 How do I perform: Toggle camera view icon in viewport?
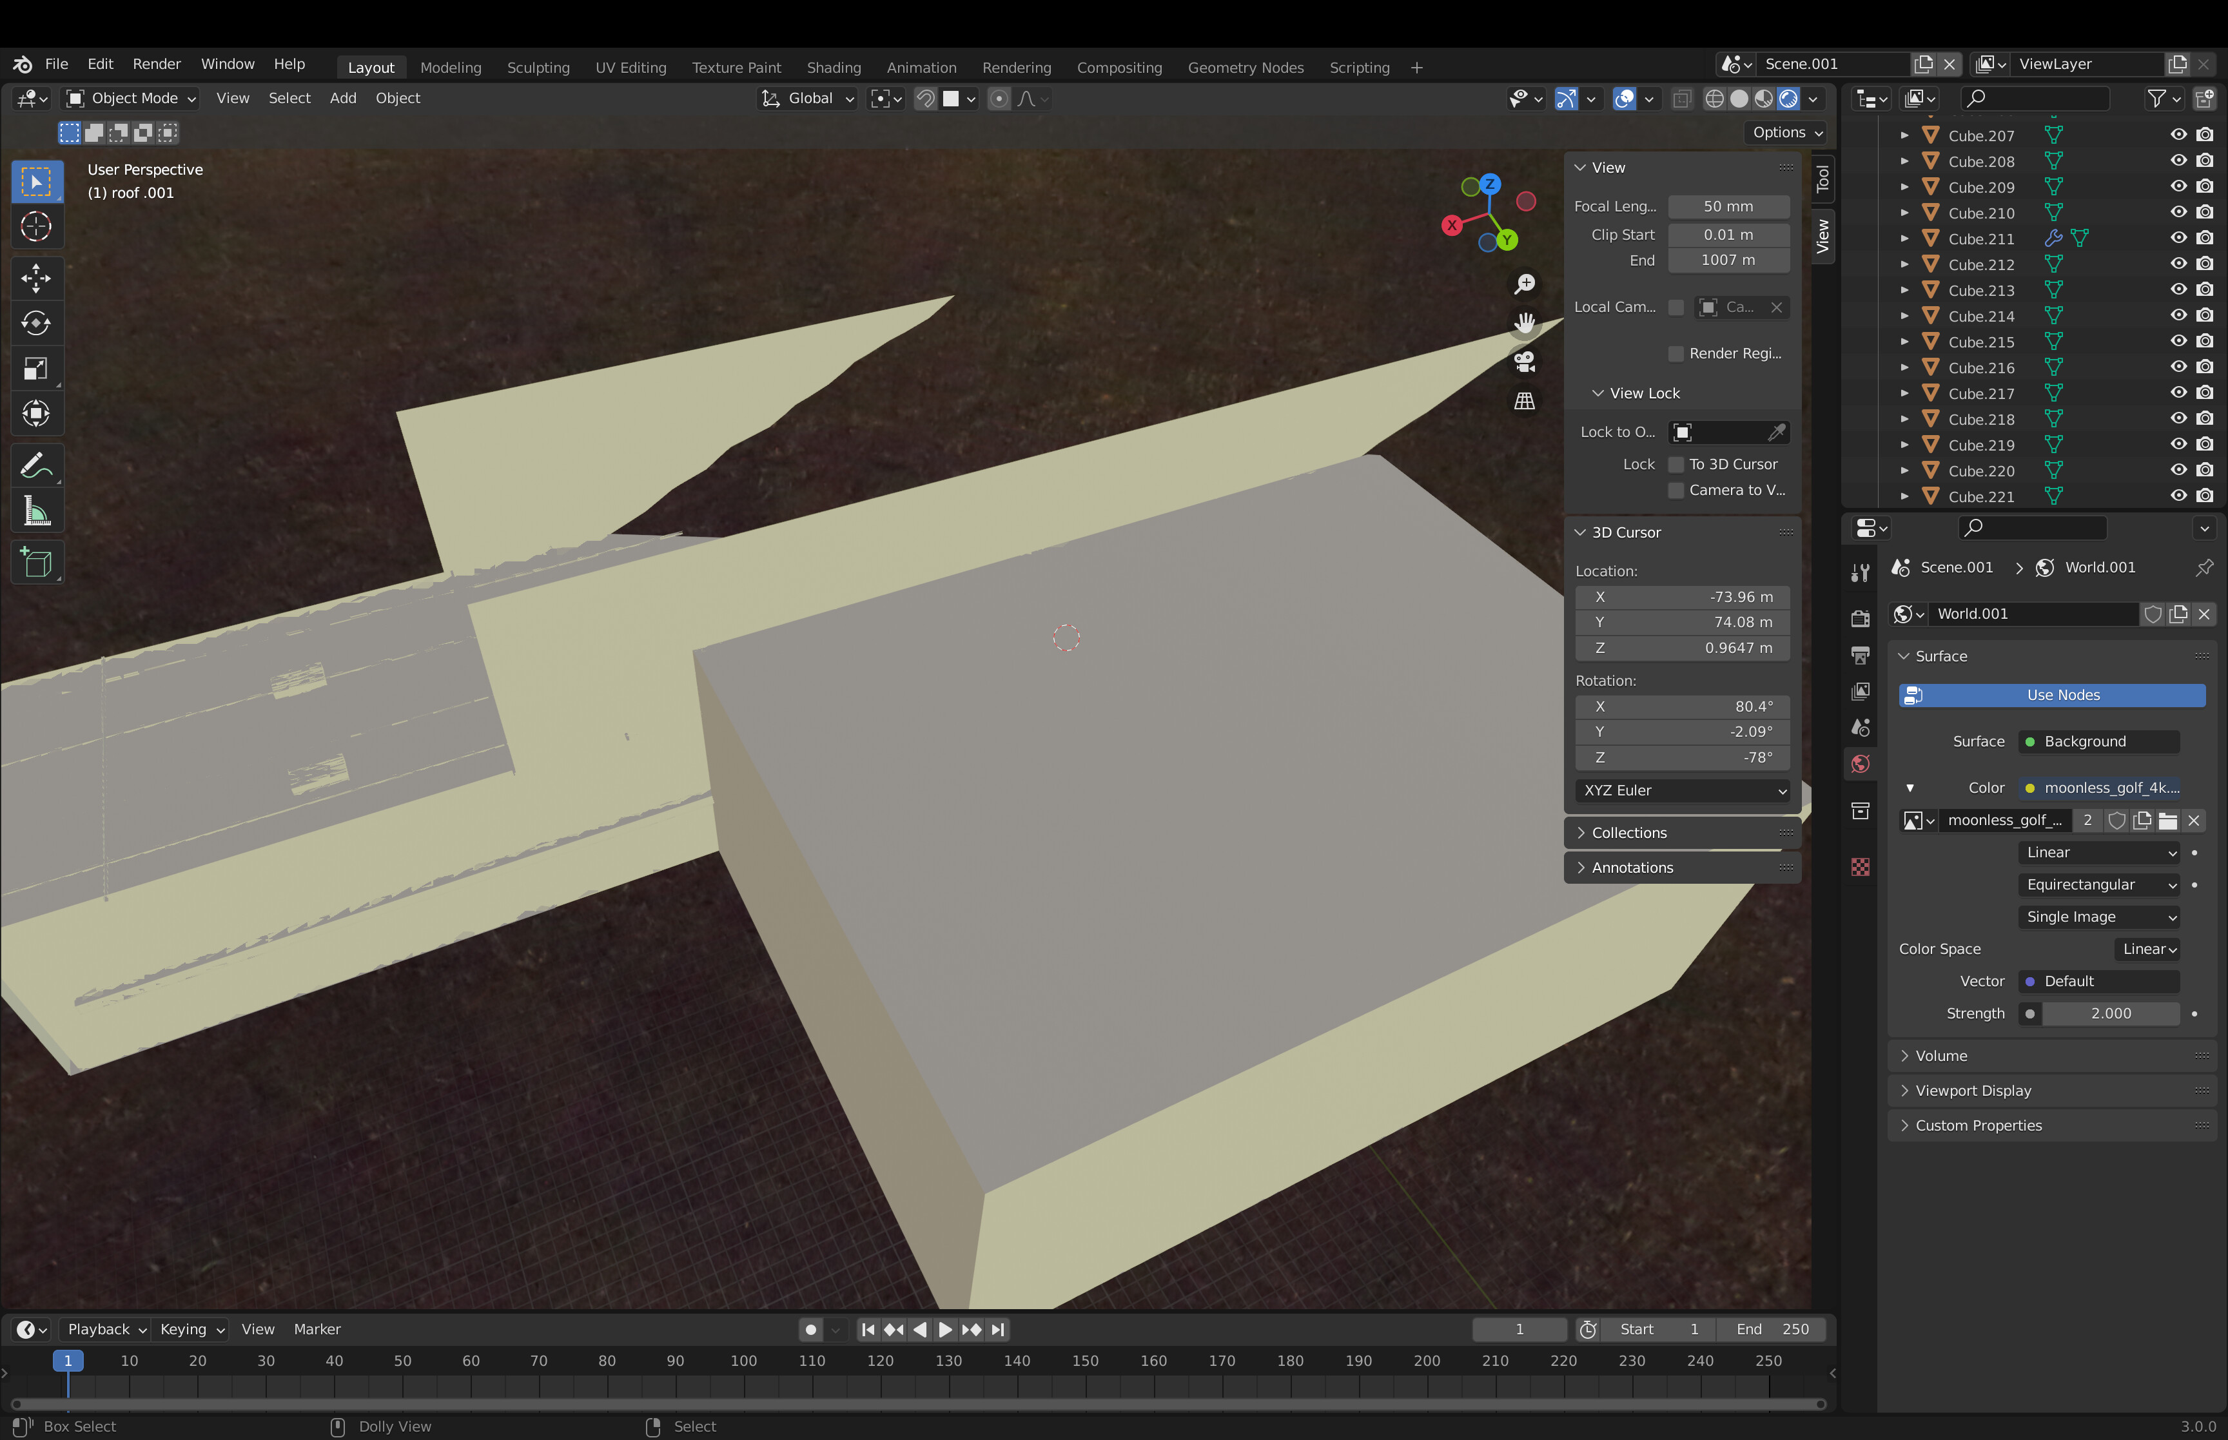tap(1524, 362)
